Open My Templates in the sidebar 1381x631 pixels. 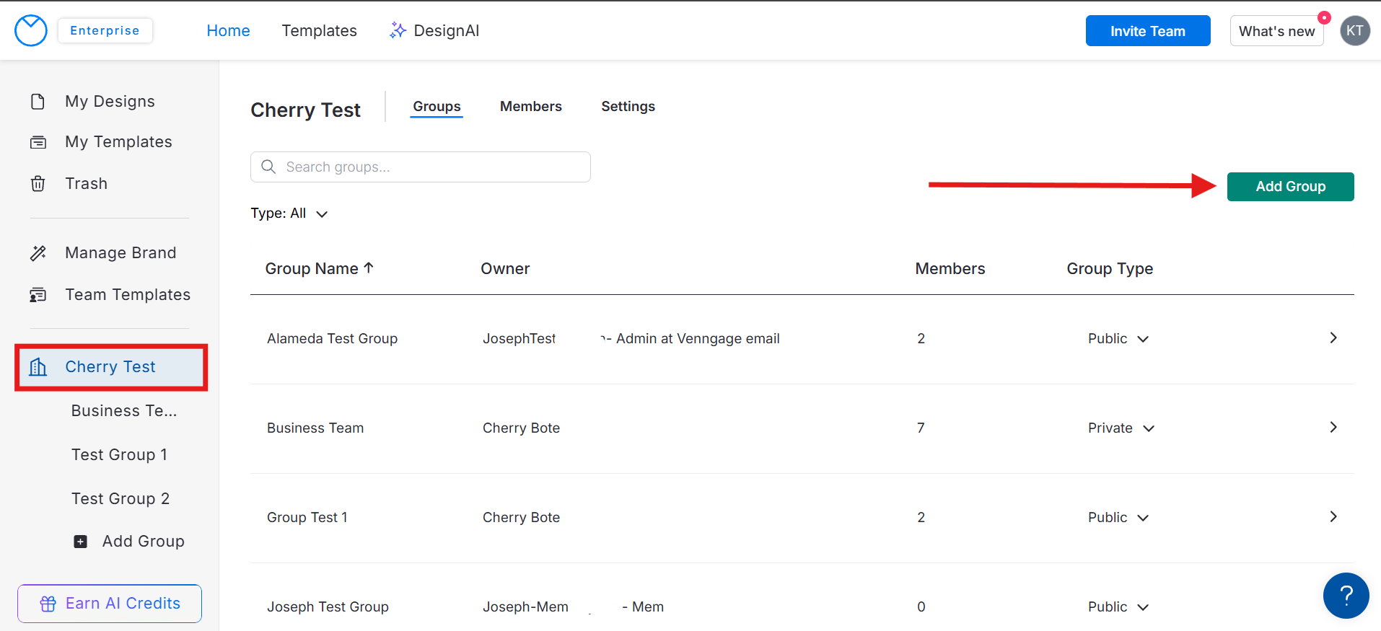(118, 142)
